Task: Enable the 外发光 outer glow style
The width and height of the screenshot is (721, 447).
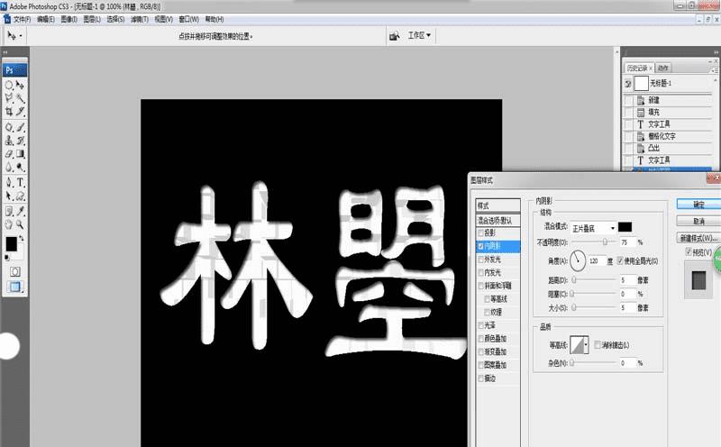Action: pos(481,260)
